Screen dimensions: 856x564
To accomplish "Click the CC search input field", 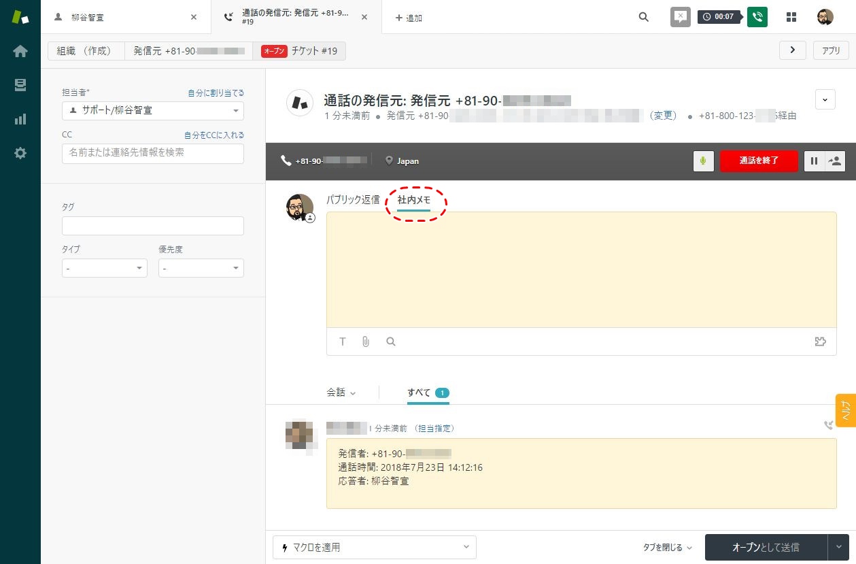I will coord(152,153).
